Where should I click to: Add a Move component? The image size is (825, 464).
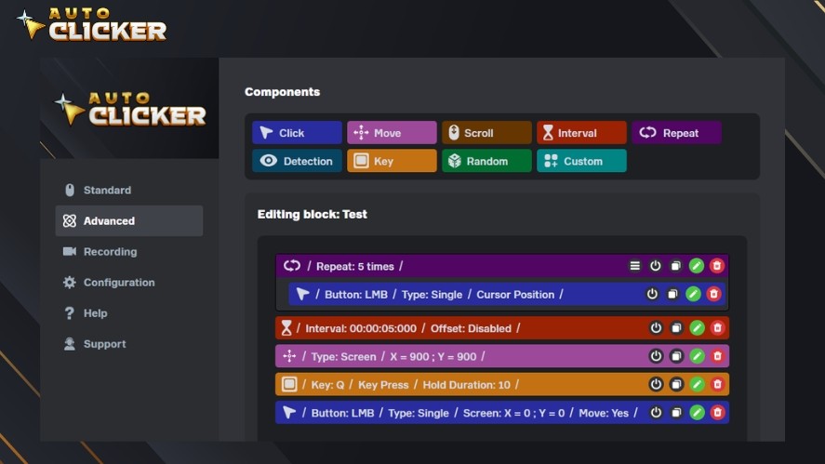pos(392,133)
